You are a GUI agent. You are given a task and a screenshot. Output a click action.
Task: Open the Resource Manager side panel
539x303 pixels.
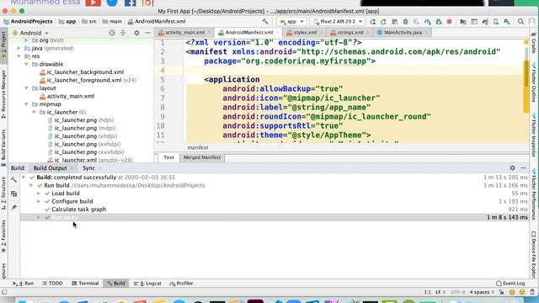(x=3, y=94)
